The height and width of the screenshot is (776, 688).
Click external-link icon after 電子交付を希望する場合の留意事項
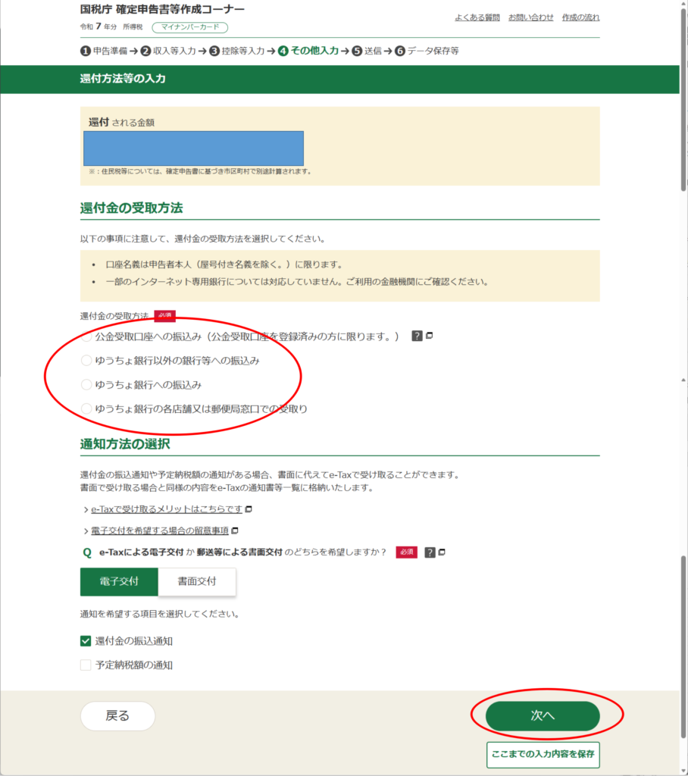coord(235,530)
